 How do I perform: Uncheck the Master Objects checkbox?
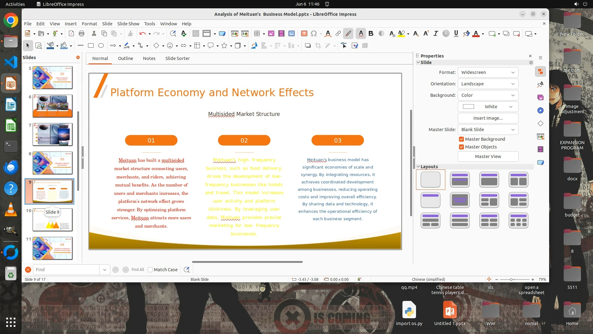pyautogui.click(x=461, y=147)
